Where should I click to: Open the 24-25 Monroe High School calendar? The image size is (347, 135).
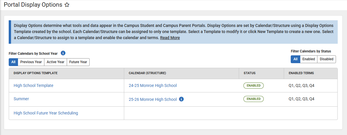(x=153, y=85)
